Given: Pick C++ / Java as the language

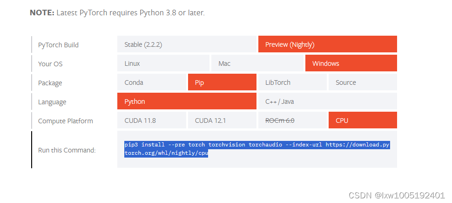Looking at the screenshot, I should tap(327, 101).
